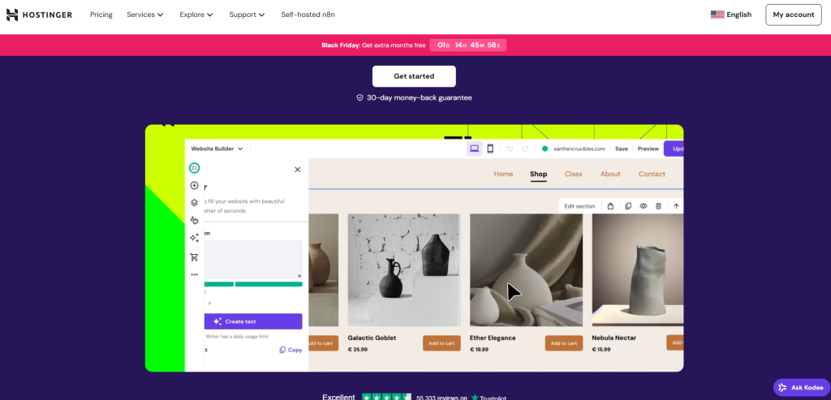Click the earthencrucibles.com domain
831x400 pixels.
coord(579,148)
